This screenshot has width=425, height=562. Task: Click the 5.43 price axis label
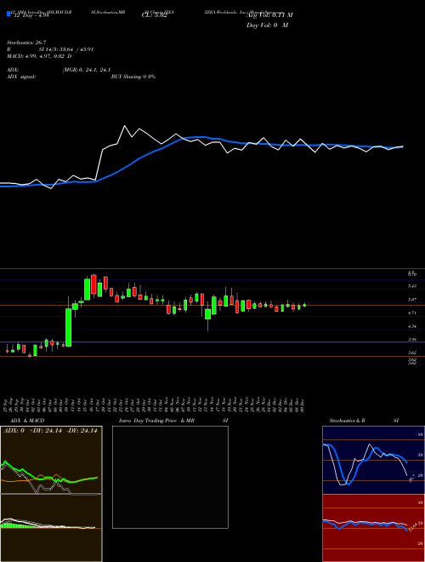pos(412,286)
